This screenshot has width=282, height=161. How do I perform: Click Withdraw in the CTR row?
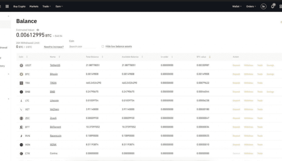point(249,154)
